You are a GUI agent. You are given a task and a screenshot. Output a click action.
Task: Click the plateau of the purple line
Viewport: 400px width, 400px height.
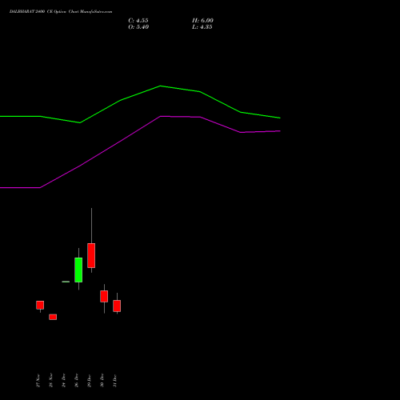180,117
